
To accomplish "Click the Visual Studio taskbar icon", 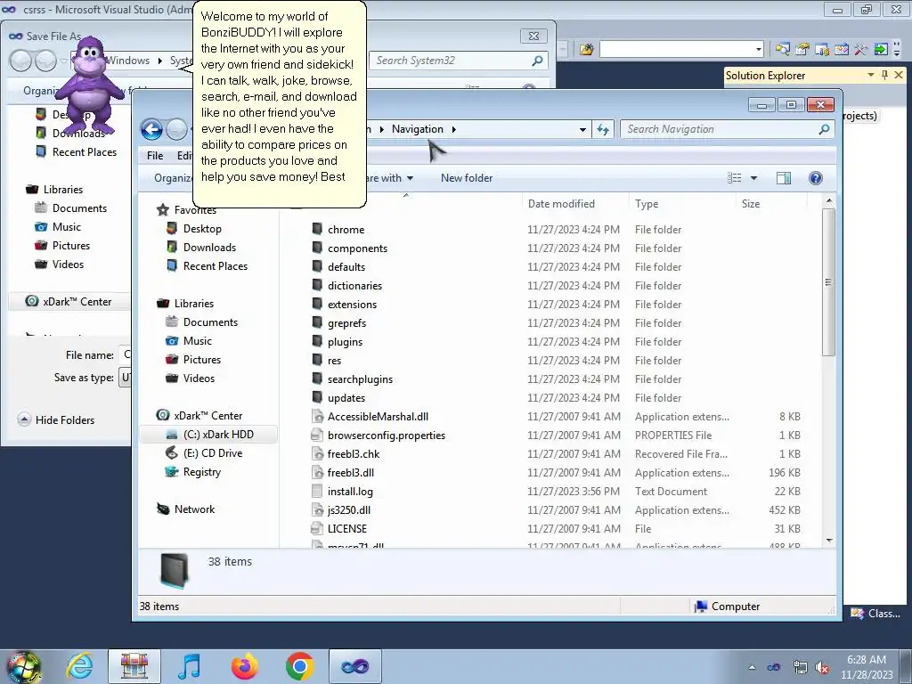I will pos(354,666).
